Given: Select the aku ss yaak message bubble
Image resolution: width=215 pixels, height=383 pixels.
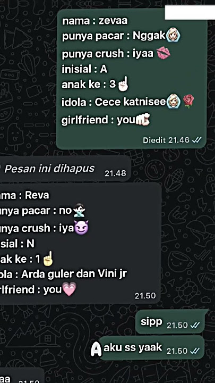Looking at the screenshot, I should click(151, 348).
